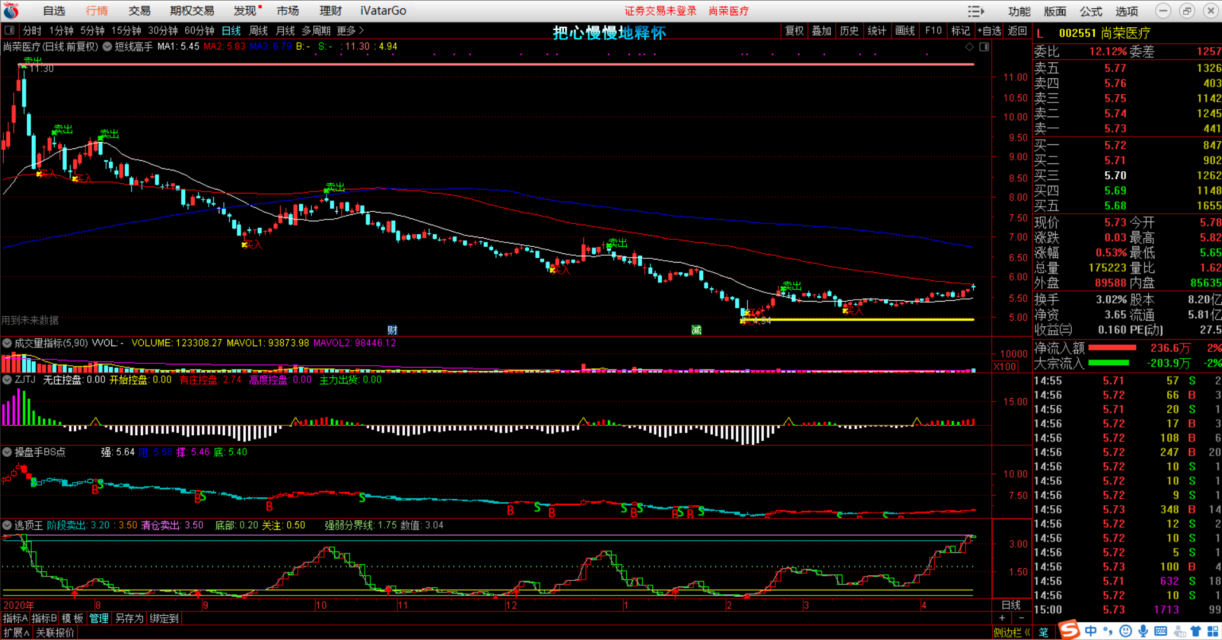Open the 理财 menu
Viewport: 1222px width, 640px height.
(330, 11)
